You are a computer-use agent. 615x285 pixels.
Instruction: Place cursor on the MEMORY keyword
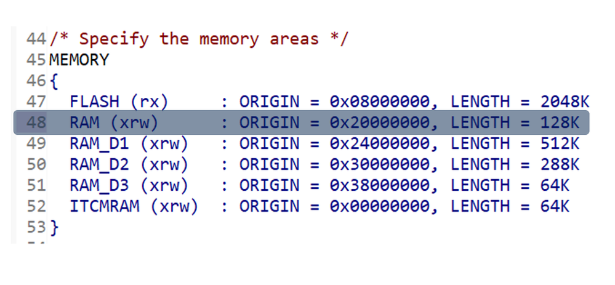pos(79,60)
